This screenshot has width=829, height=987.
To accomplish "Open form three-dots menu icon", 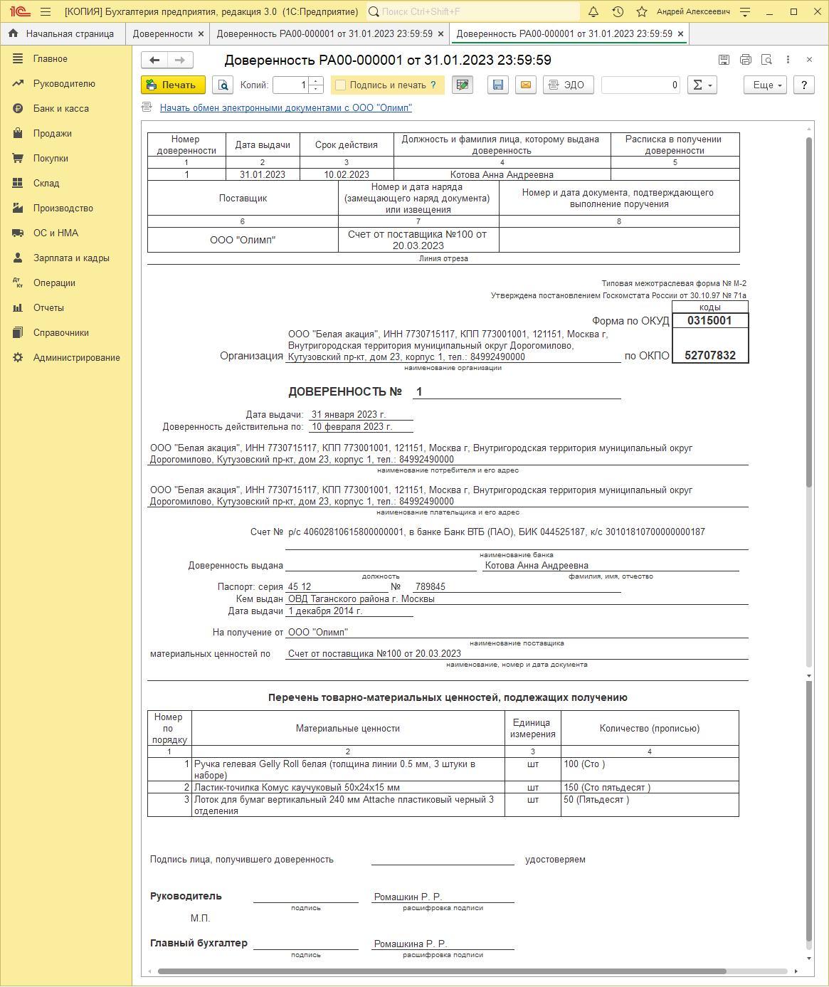I will coord(788,60).
